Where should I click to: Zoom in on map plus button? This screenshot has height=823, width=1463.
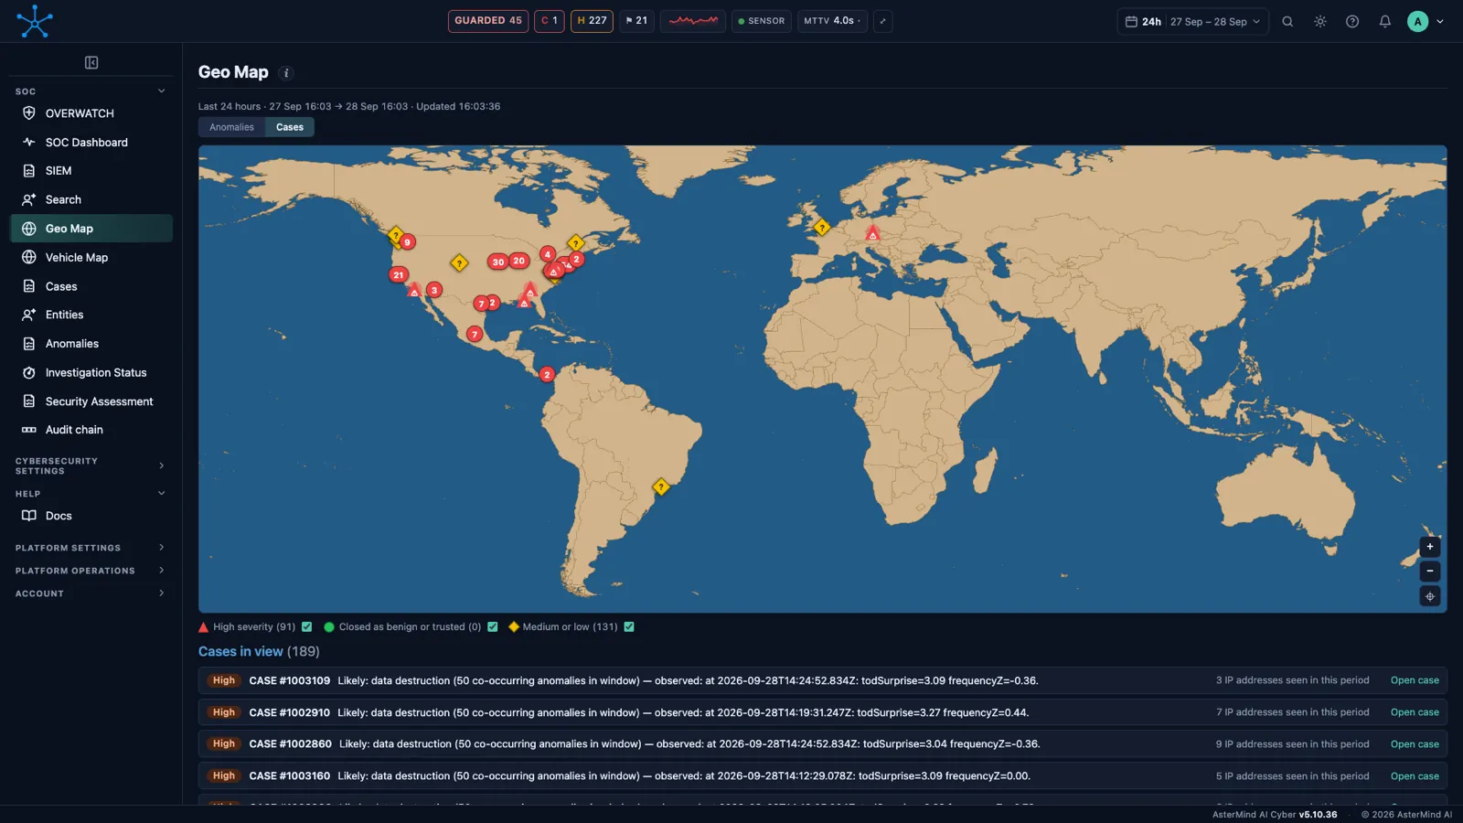click(x=1430, y=547)
